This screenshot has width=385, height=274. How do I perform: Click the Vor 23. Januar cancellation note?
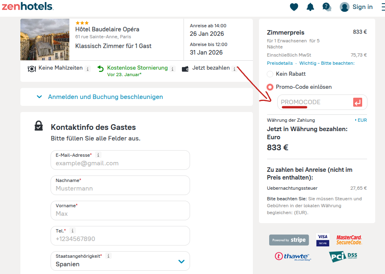[124, 75]
